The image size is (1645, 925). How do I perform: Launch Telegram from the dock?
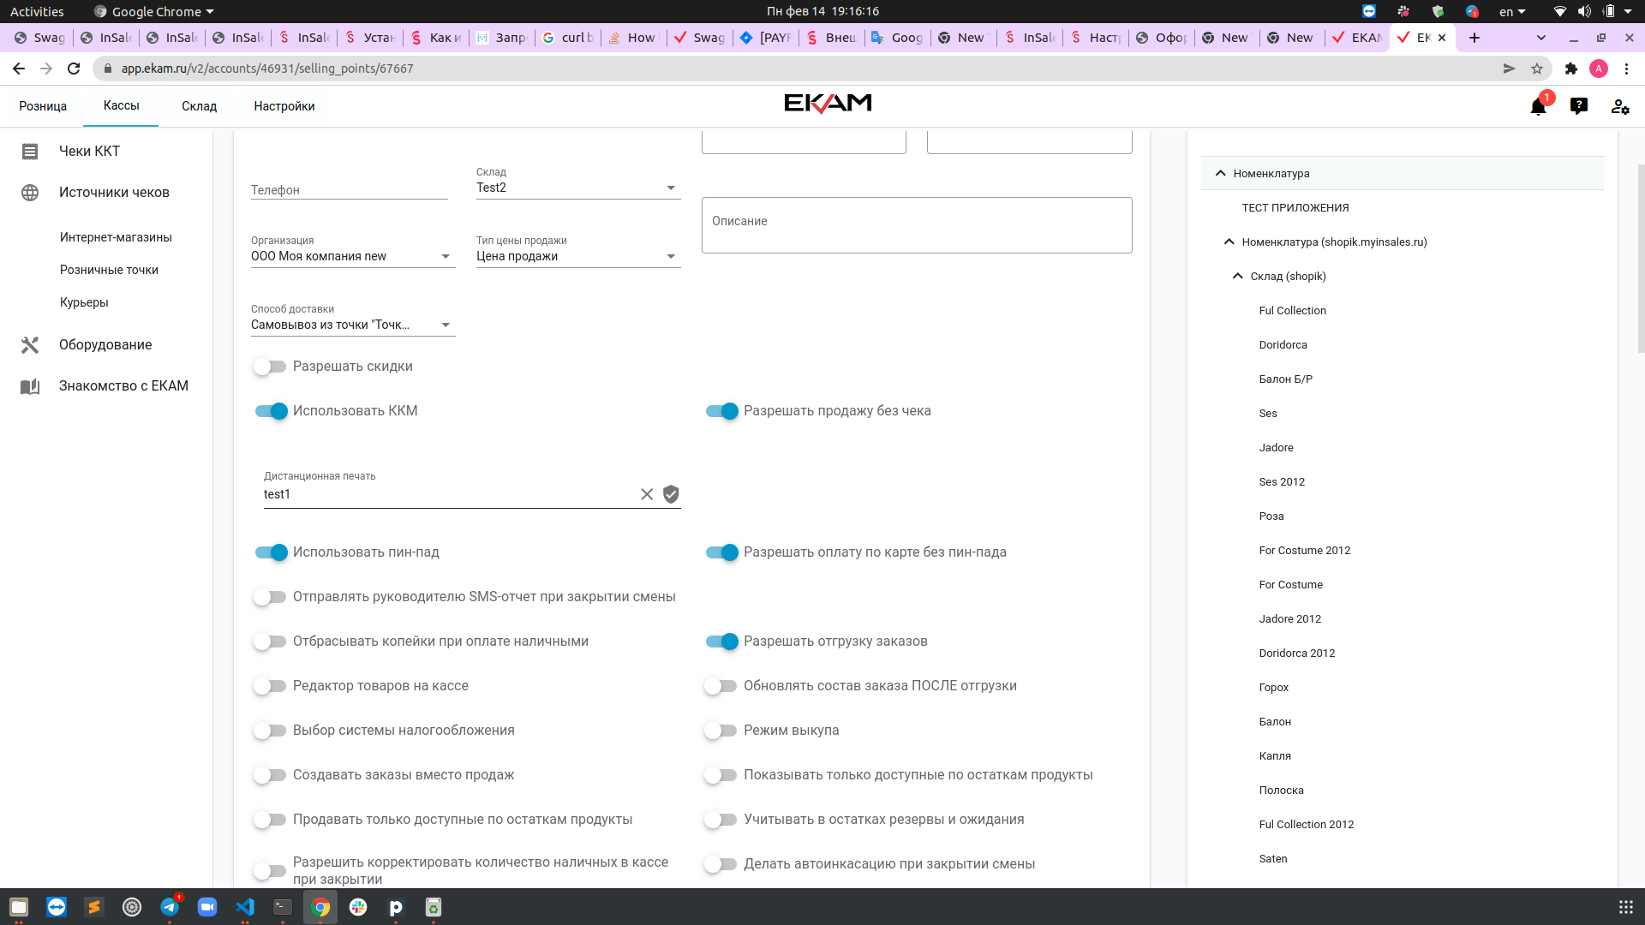point(170,907)
